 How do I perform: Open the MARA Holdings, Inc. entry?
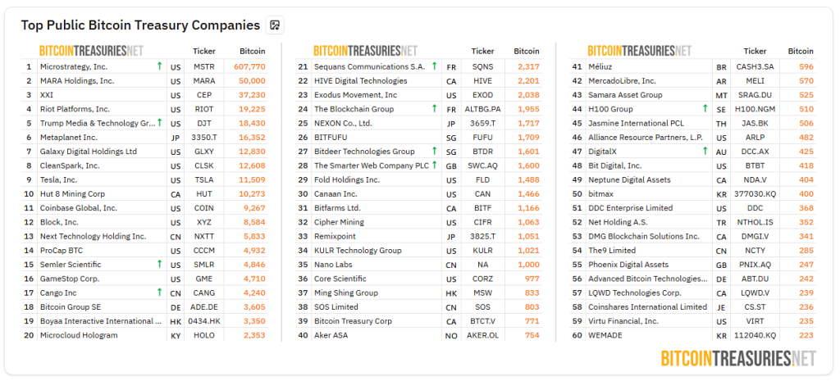click(x=77, y=81)
